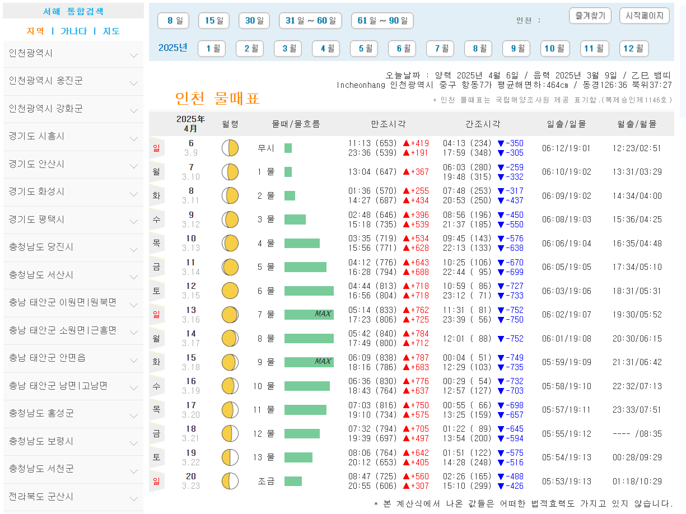Image resolution: width=686 pixels, height=514 pixels.
Task: Open the 8월 month view
Action: [x=478, y=49]
